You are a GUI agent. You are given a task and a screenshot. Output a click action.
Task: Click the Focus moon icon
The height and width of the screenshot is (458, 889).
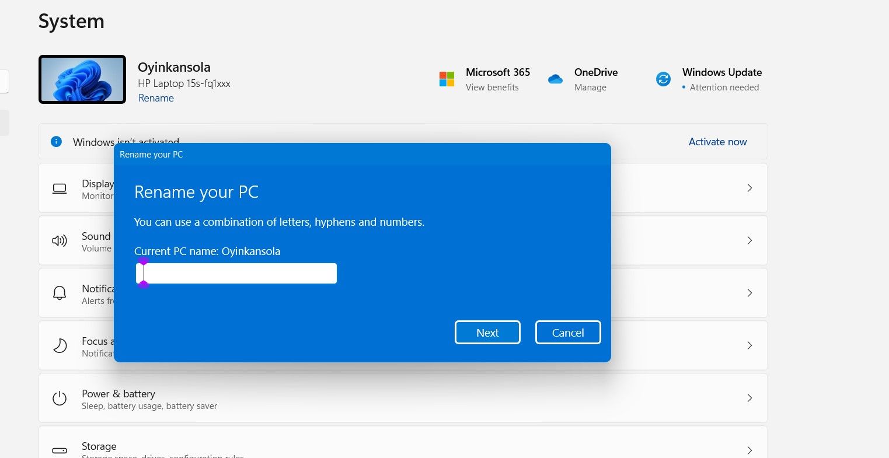tap(60, 346)
